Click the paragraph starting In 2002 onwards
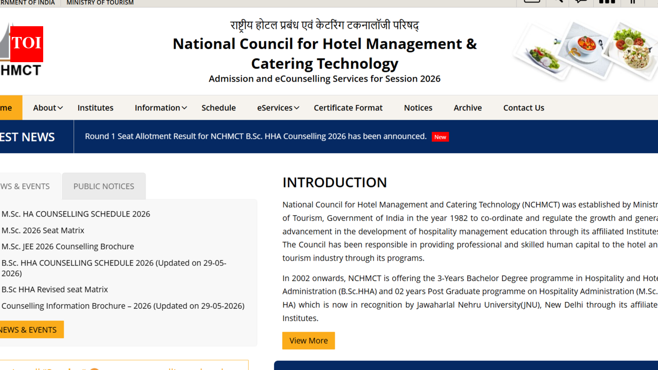Screen dimensions: 658x370 (x=470, y=298)
